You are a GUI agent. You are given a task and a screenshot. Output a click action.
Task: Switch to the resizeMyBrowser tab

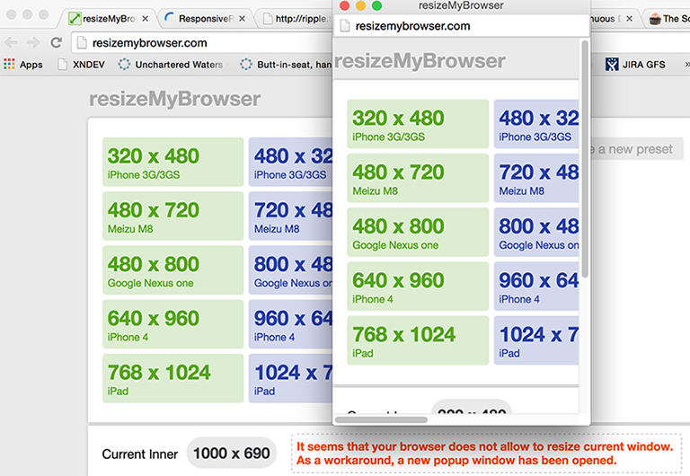(x=108, y=19)
